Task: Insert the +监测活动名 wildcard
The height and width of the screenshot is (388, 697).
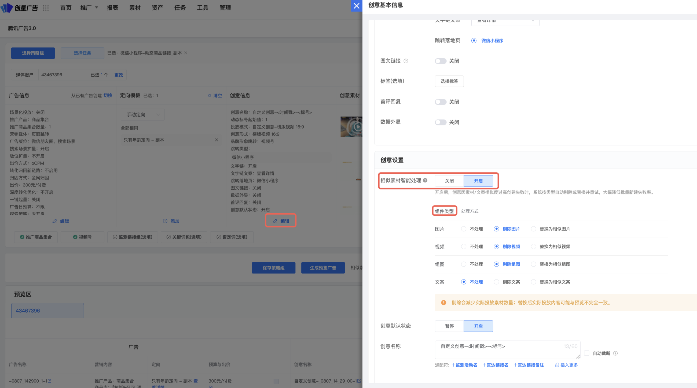Action: [x=464, y=365]
